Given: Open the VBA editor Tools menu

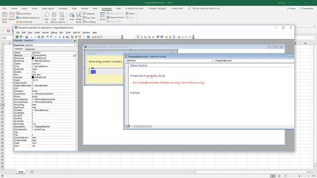Looking at the screenshot, I should pyautogui.click(x=68, y=33).
